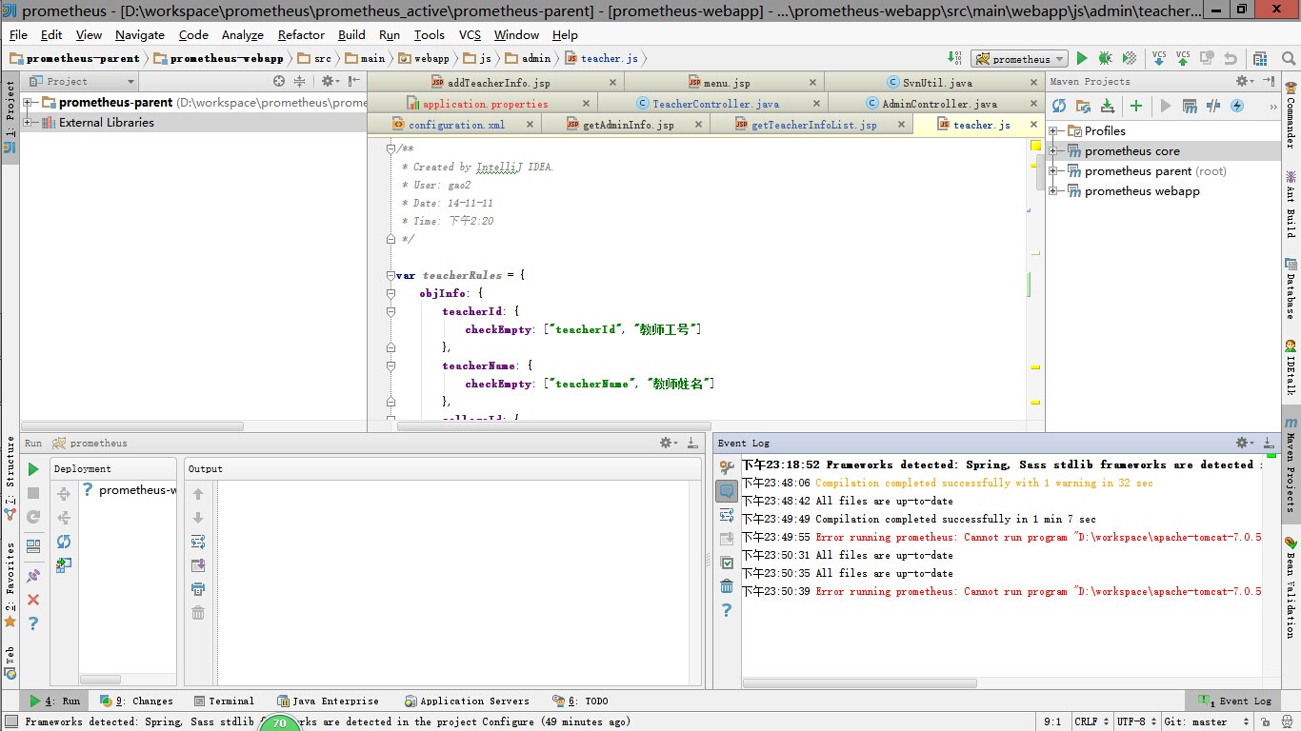Open Application Servers tool window
The width and height of the screenshot is (1301, 731).
click(x=467, y=701)
